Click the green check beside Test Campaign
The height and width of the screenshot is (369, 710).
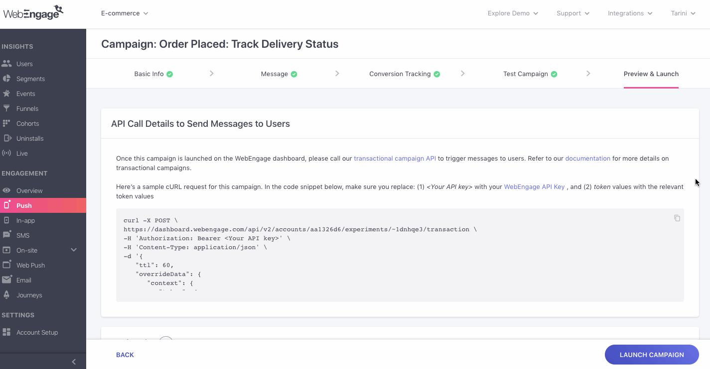pyautogui.click(x=554, y=74)
